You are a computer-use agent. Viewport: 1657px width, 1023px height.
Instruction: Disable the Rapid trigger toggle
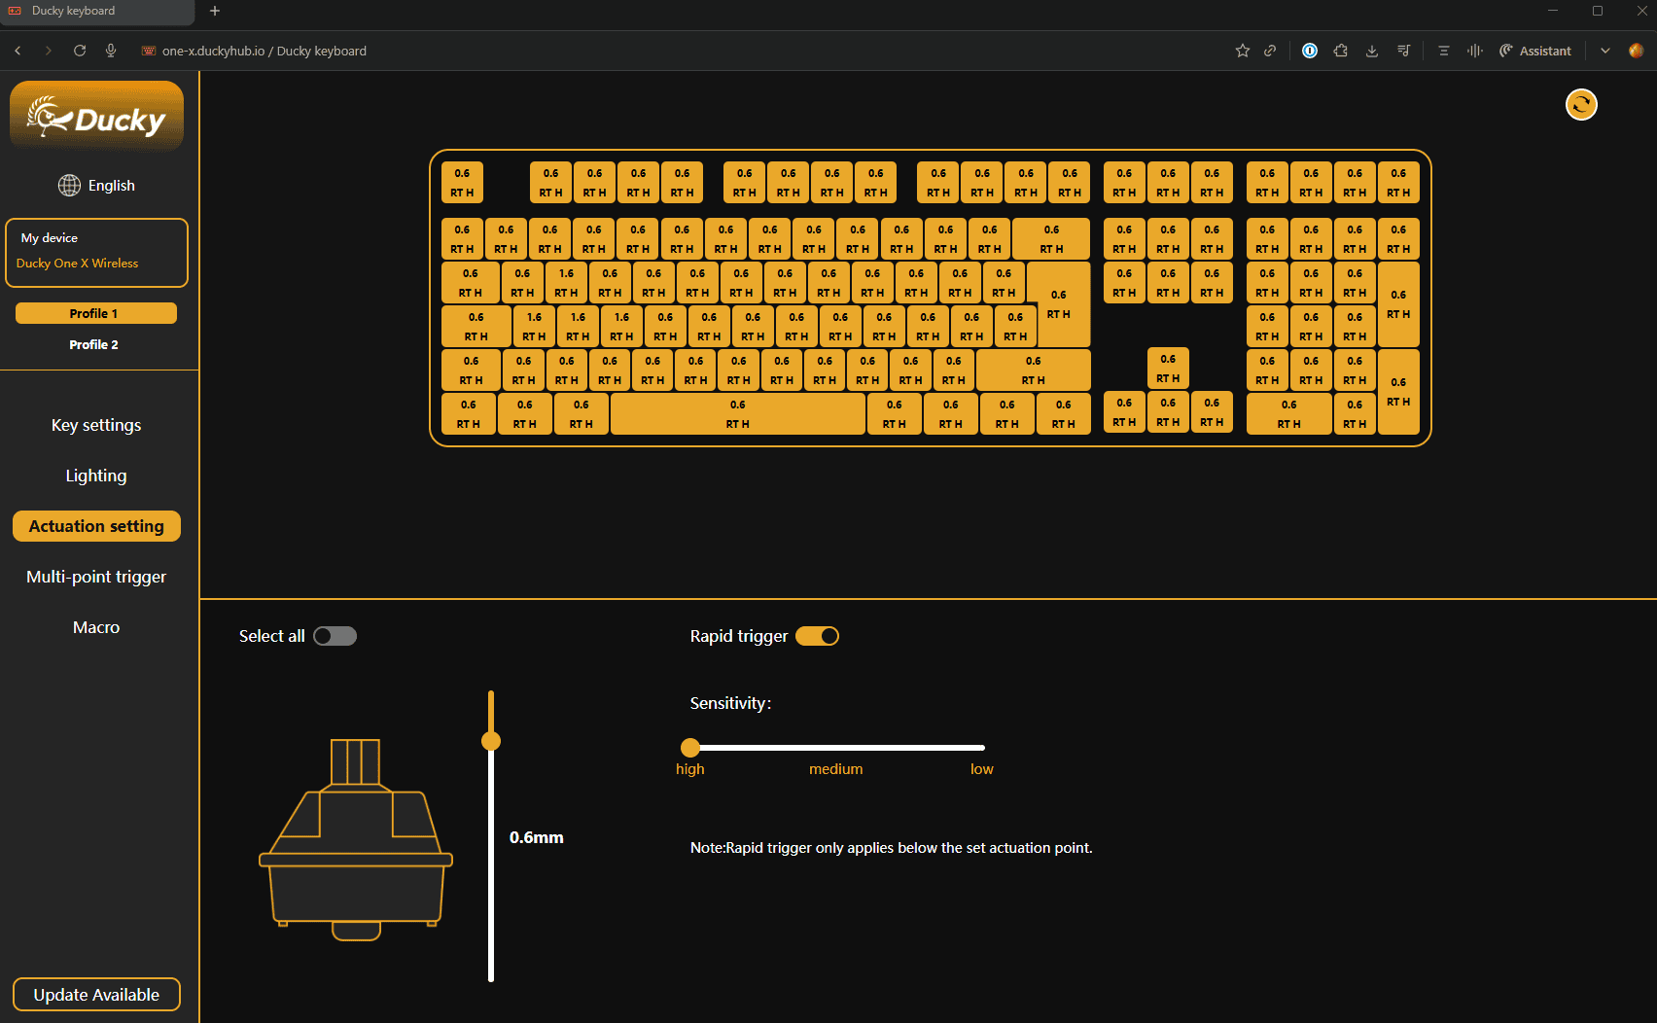coord(817,636)
